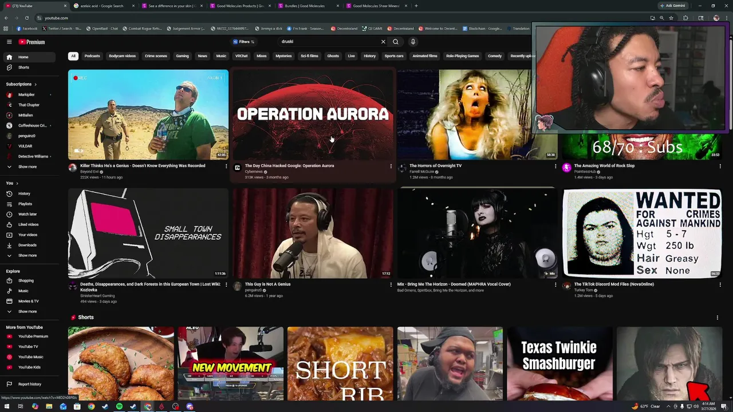The width and height of the screenshot is (733, 412).
Task: Open Movies & TV under Explore
Action: pos(28,301)
